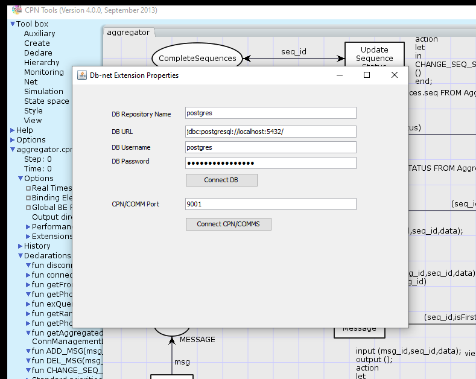The width and height of the screenshot is (476, 379).
Task: Open the Net tool box entry
Action: click(31, 82)
